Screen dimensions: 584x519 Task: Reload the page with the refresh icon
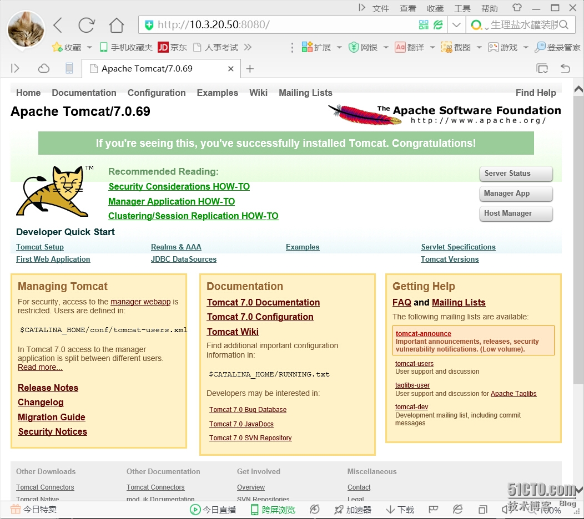click(87, 26)
